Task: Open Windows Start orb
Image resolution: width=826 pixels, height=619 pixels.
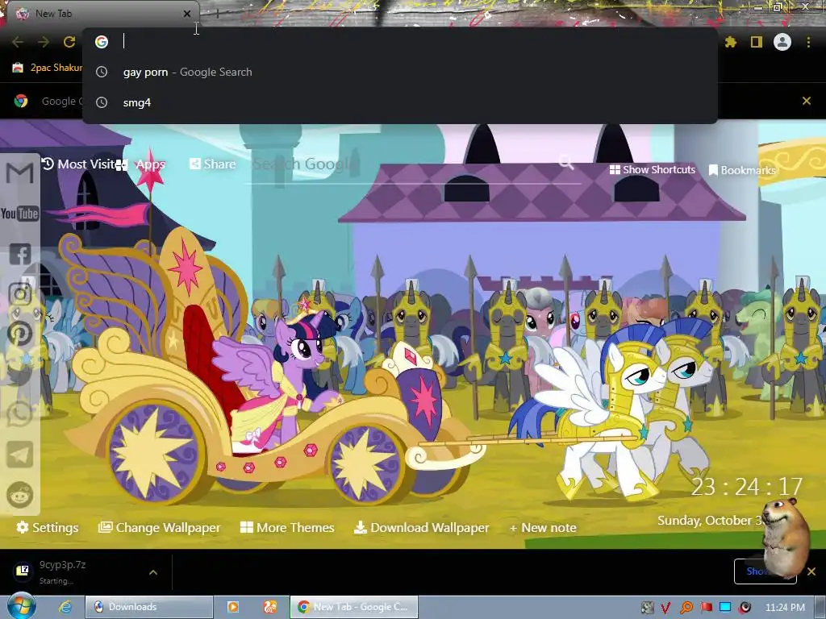Action: click(x=21, y=606)
